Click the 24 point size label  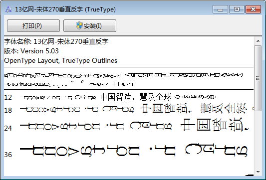tap(8, 128)
